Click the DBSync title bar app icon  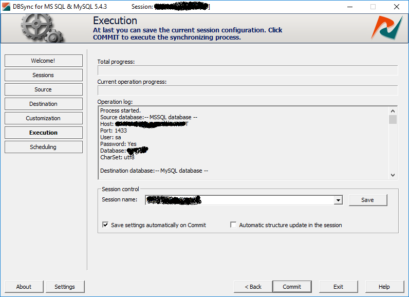pyautogui.click(x=6, y=7)
